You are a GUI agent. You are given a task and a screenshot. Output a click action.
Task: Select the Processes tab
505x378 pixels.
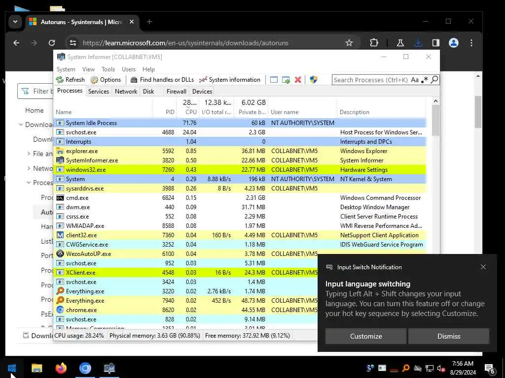coord(70,91)
